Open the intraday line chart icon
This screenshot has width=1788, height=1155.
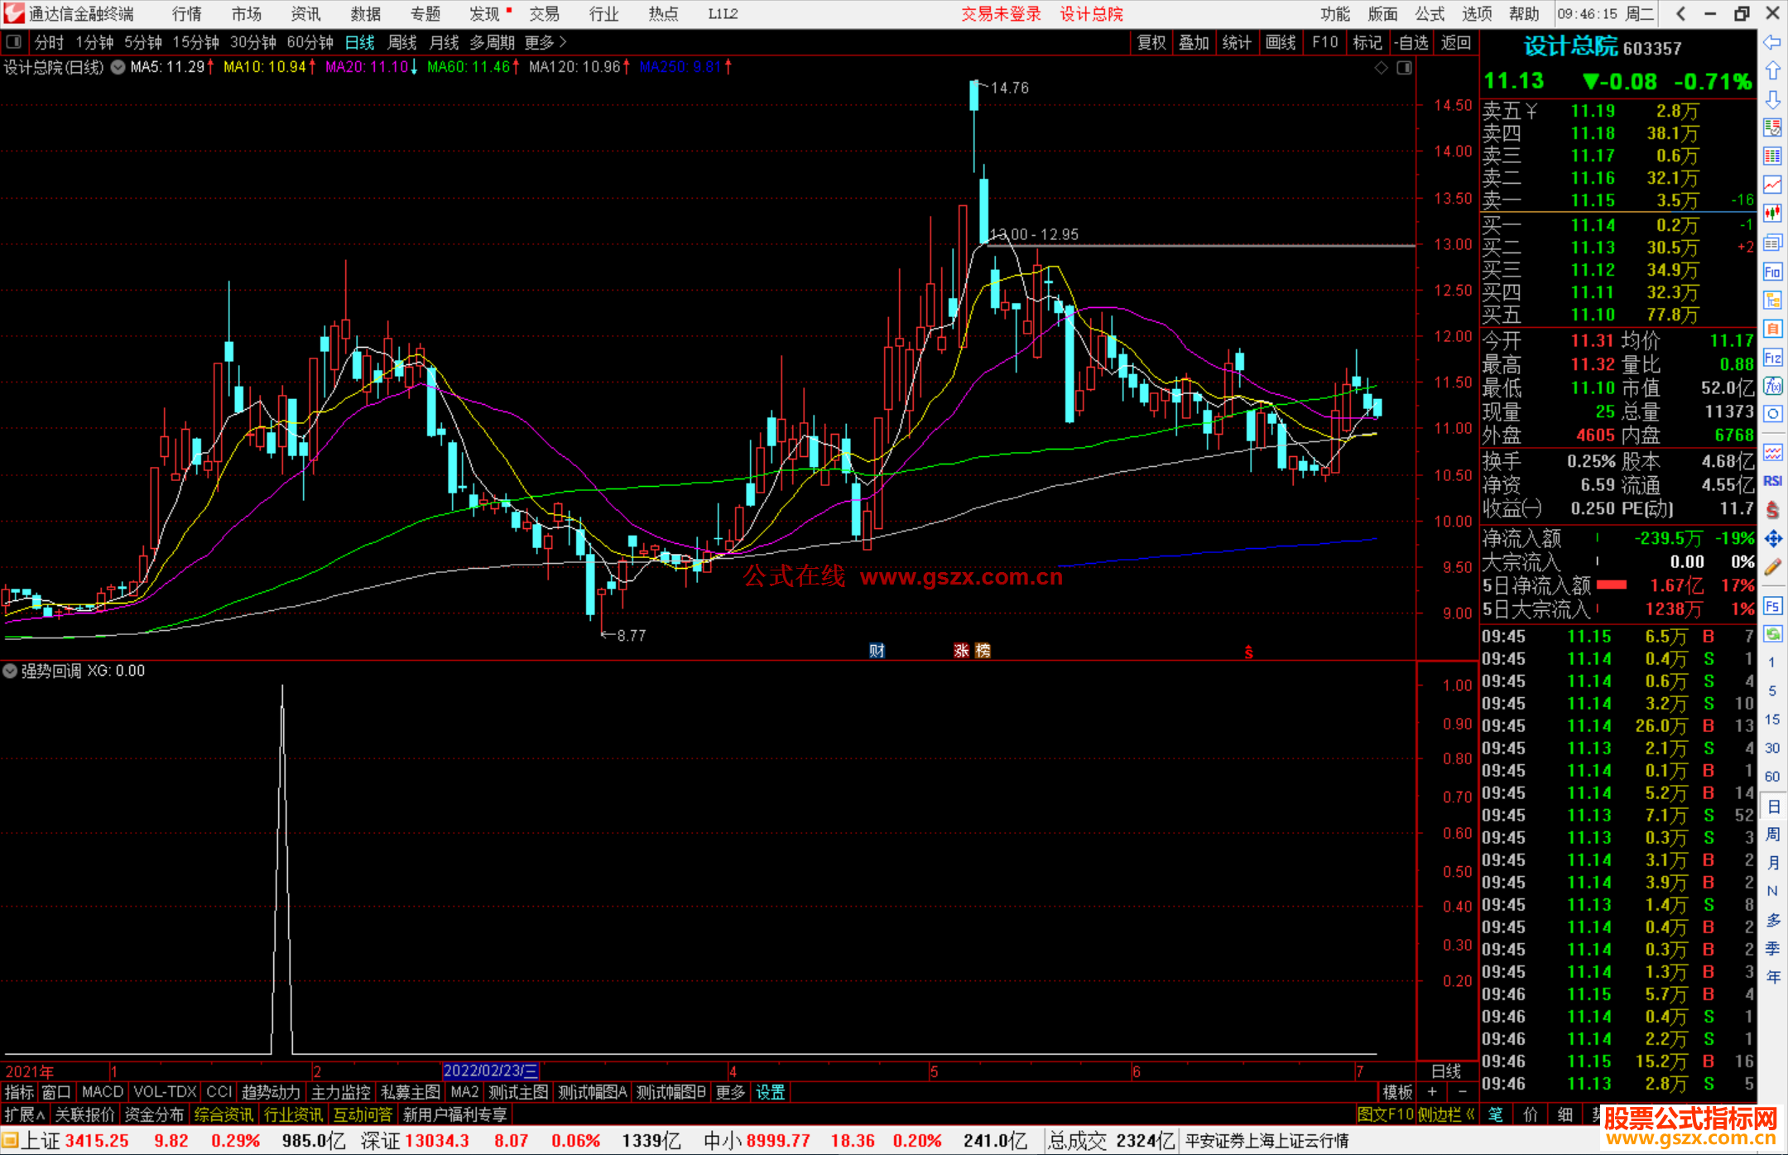[1772, 185]
